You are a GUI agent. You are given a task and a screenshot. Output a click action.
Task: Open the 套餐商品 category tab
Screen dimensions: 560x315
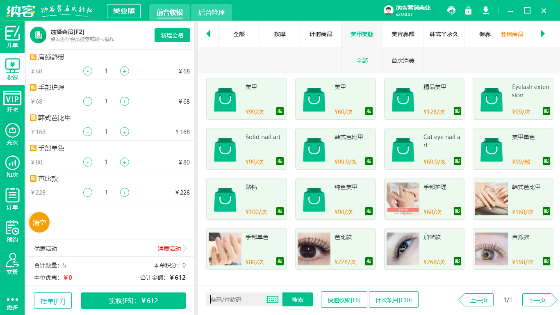pos(512,34)
